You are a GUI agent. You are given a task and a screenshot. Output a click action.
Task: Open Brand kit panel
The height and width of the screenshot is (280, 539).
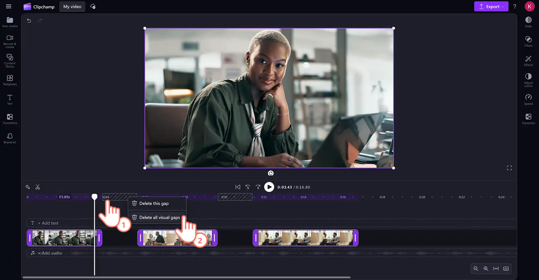click(10, 138)
